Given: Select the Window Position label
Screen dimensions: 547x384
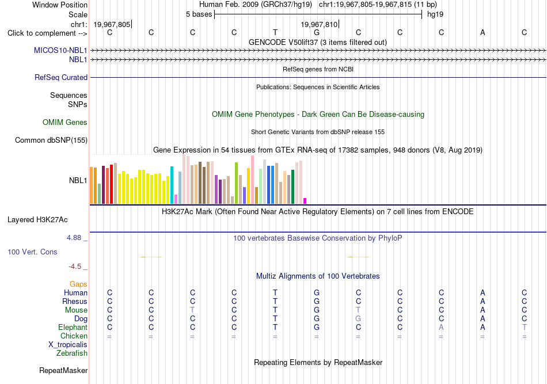Looking at the screenshot, I should point(60,5).
